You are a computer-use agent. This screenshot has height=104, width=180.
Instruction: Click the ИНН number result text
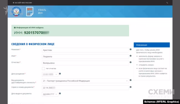tap(32, 33)
